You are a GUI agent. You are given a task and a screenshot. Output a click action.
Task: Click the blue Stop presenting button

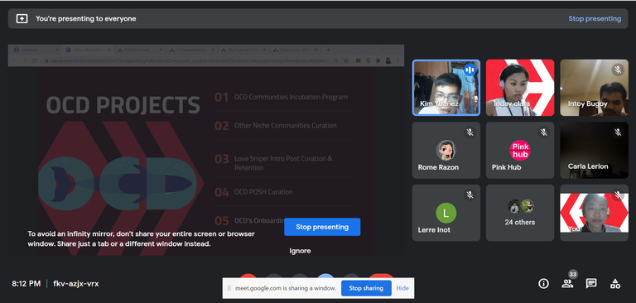pos(322,227)
